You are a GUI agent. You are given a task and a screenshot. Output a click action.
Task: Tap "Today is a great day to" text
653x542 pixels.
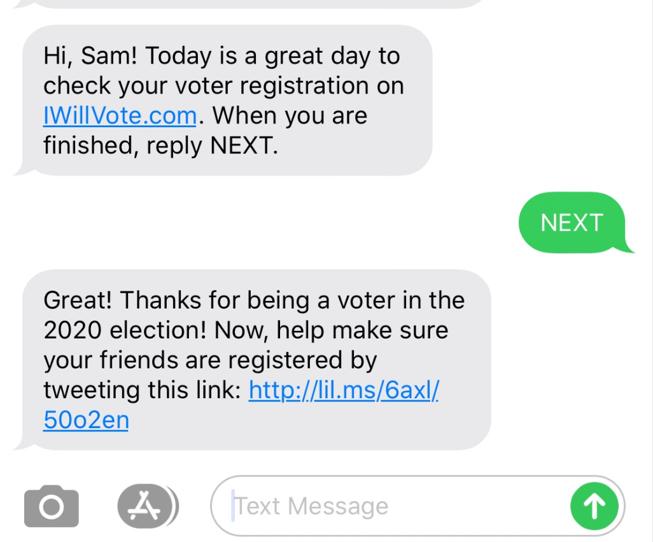(x=272, y=56)
